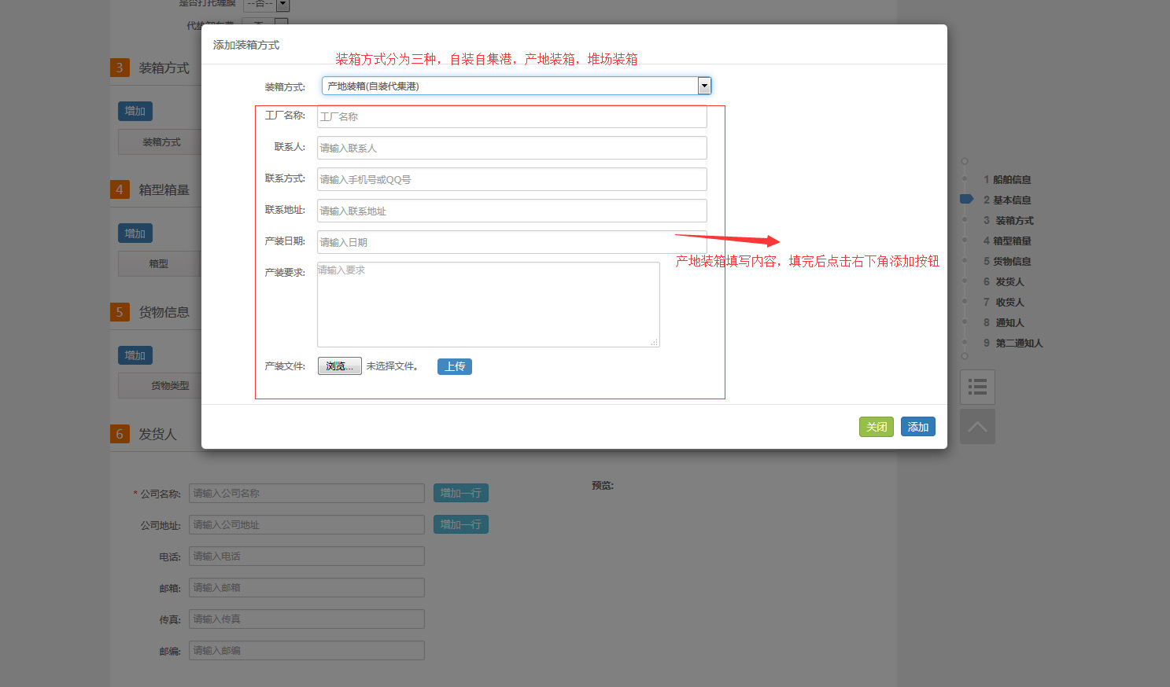Close the dialog with 关闭 button
Viewport: 1170px width, 687px height.
(876, 427)
